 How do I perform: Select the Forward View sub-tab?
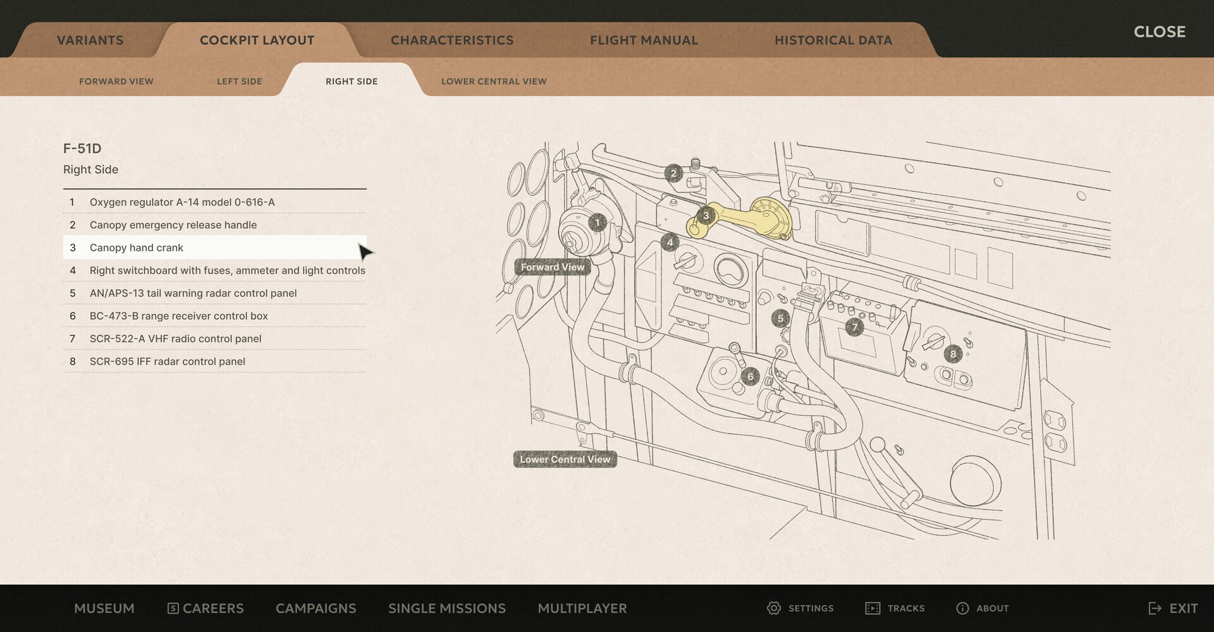click(116, 81)
